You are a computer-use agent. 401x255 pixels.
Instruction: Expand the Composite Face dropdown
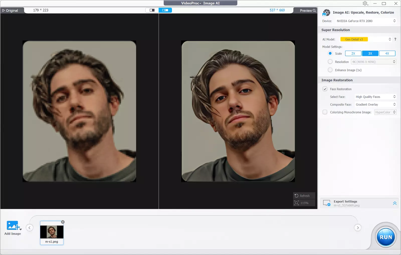point(375,104)
